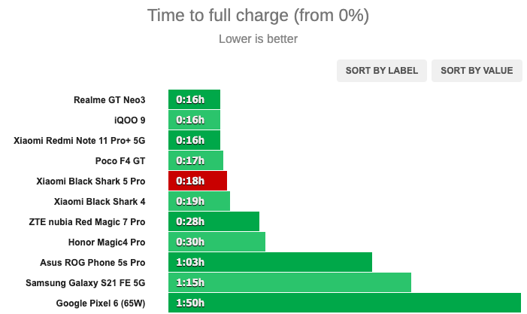Image resolution: width=527 pixels, height=314 pixels.
Task: Click the Samsung Galaxy S21 FE 5G bar
Action: (x=289, y=282)
